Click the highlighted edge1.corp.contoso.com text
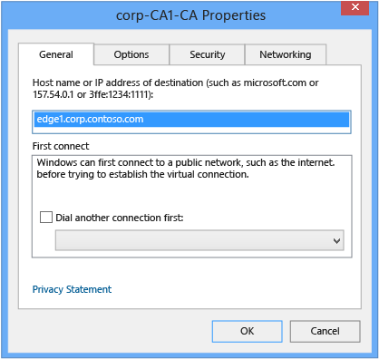The width and height of the screenshot is (379, 359). [90, 119]
